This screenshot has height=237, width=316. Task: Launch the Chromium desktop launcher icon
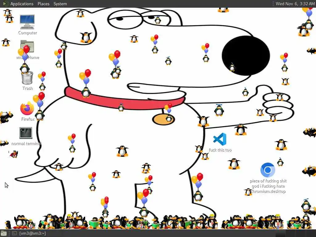tap(268, 170)
